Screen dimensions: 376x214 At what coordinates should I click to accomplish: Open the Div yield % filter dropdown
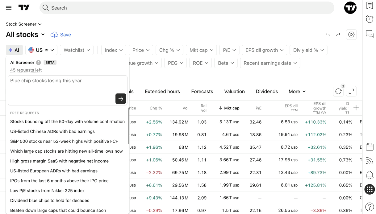point(308,50)
